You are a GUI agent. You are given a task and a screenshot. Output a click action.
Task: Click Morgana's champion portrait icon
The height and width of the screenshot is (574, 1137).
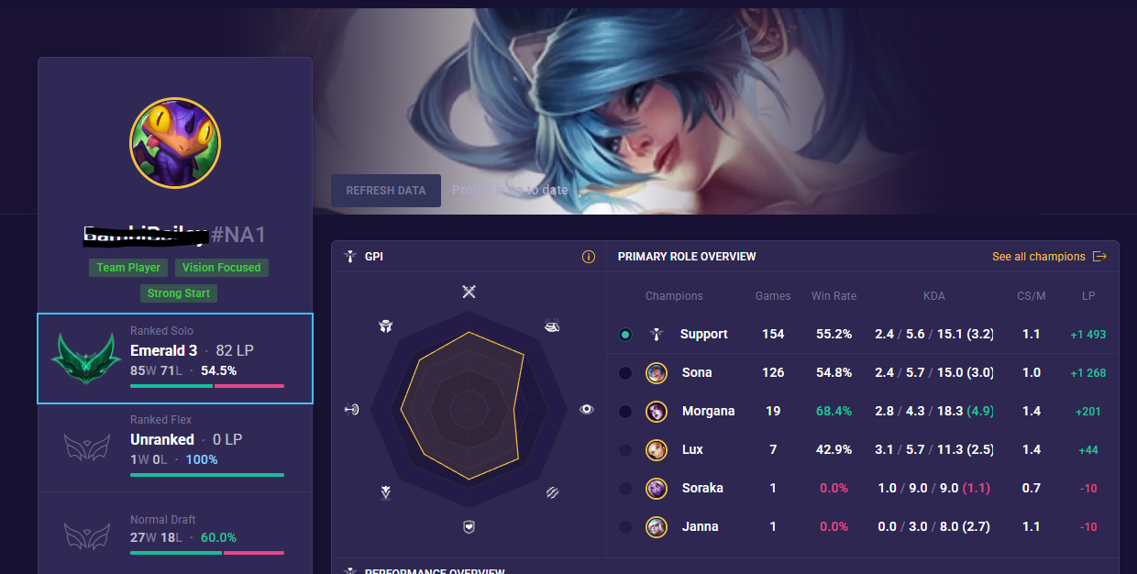pos(656,411)
